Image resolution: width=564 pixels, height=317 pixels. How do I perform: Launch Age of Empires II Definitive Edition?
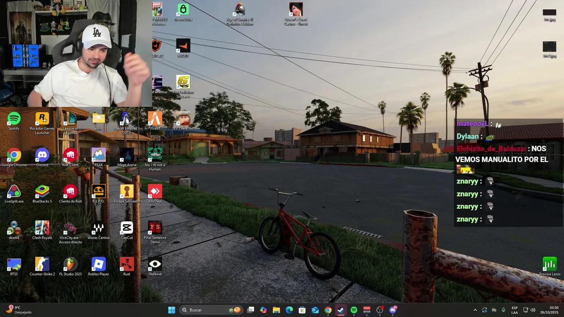coord(239,14)
